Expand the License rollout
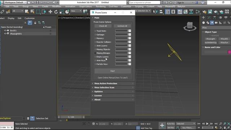The width and height of the screenshot is (231, 130). (113, 96)
